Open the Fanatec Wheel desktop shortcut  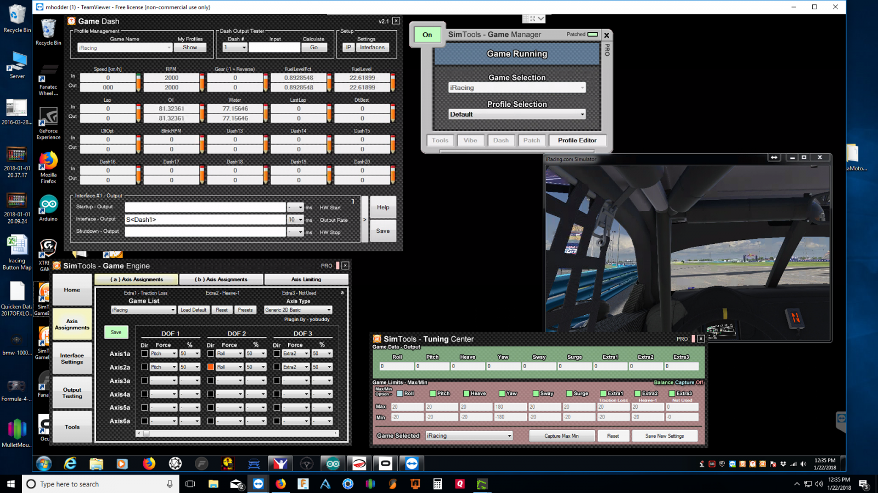pos(48,81)
